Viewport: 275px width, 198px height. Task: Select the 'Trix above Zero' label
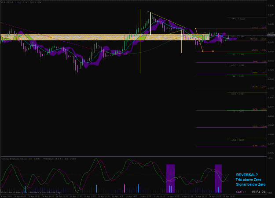248,180
